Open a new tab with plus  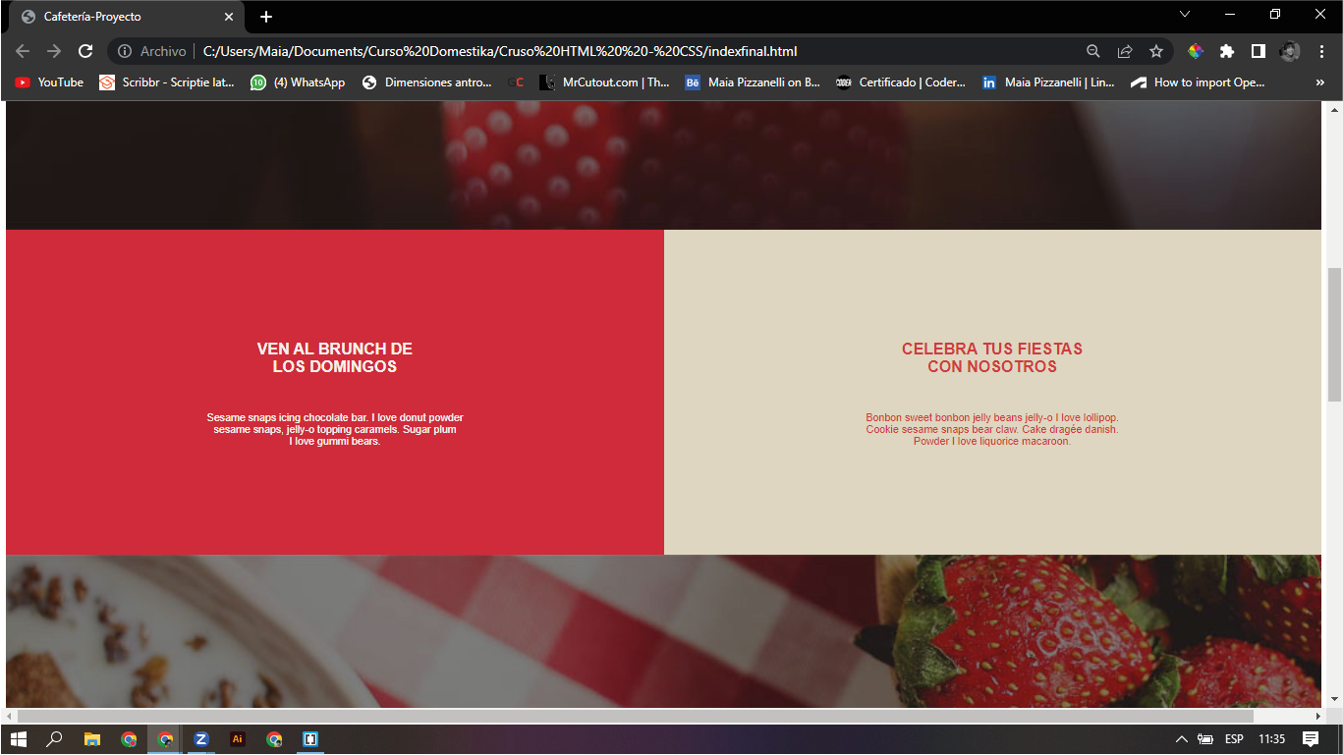tap(266, 17)
